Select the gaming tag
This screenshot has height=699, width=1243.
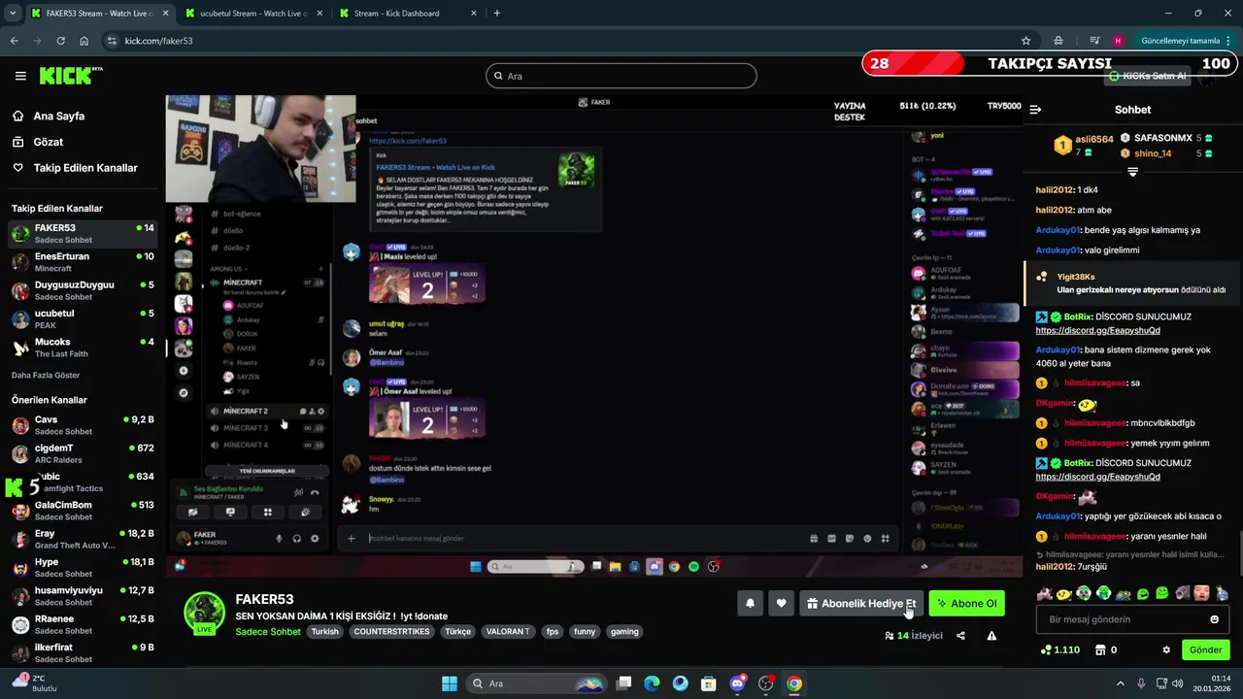pyautogui.click(x=624, y=632)
